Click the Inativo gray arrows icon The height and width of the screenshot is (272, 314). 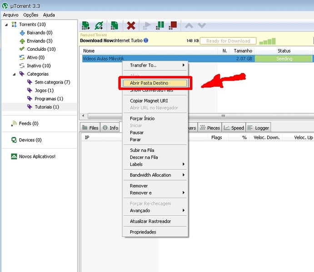[x=22, y=66]
